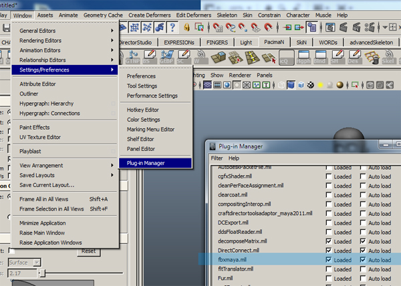This screenshot has height=286, width=401.
Task: Expand the Saved Layouts submenu
Action: click(x=64, y=175)
